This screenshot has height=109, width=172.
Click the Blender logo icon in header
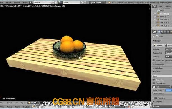pos(110,3)
